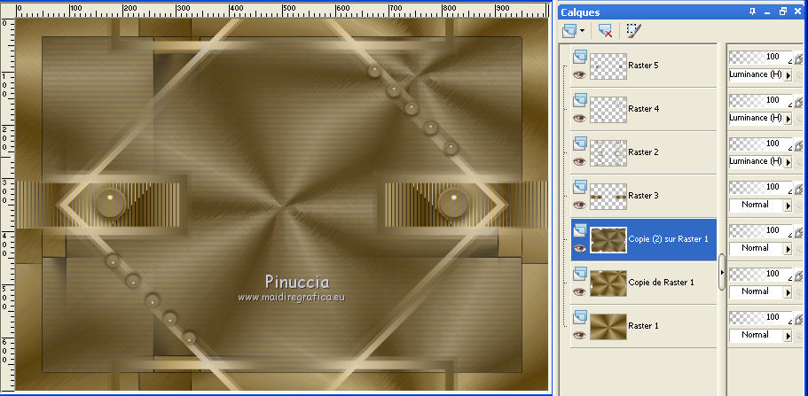
Task: Toggle the eye on Raster 3
Action: (580, 205)
